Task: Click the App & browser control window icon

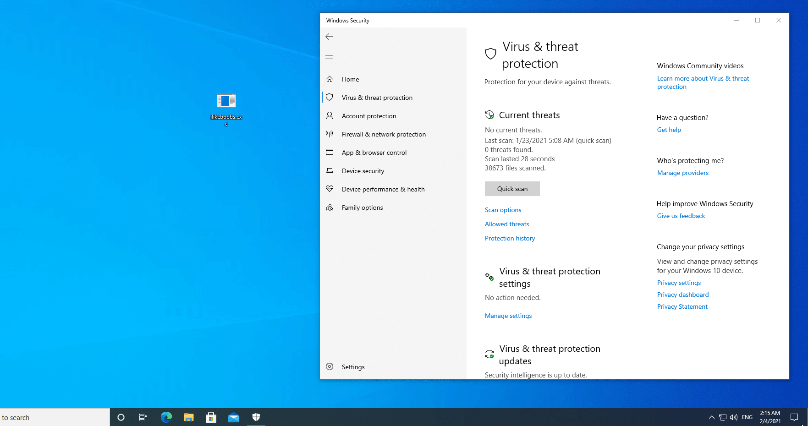Action: click(x=330, y=152)
